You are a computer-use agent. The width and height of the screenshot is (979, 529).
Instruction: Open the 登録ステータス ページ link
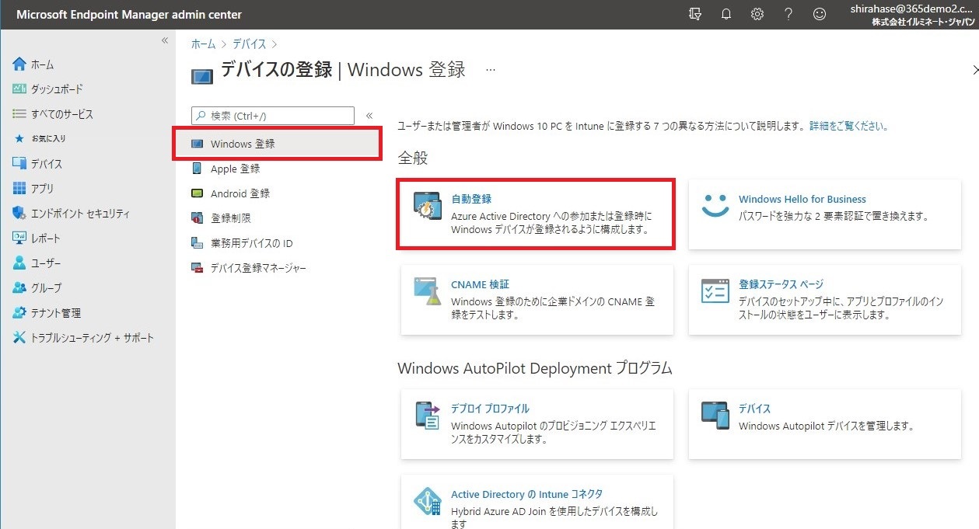click(781, 284)
